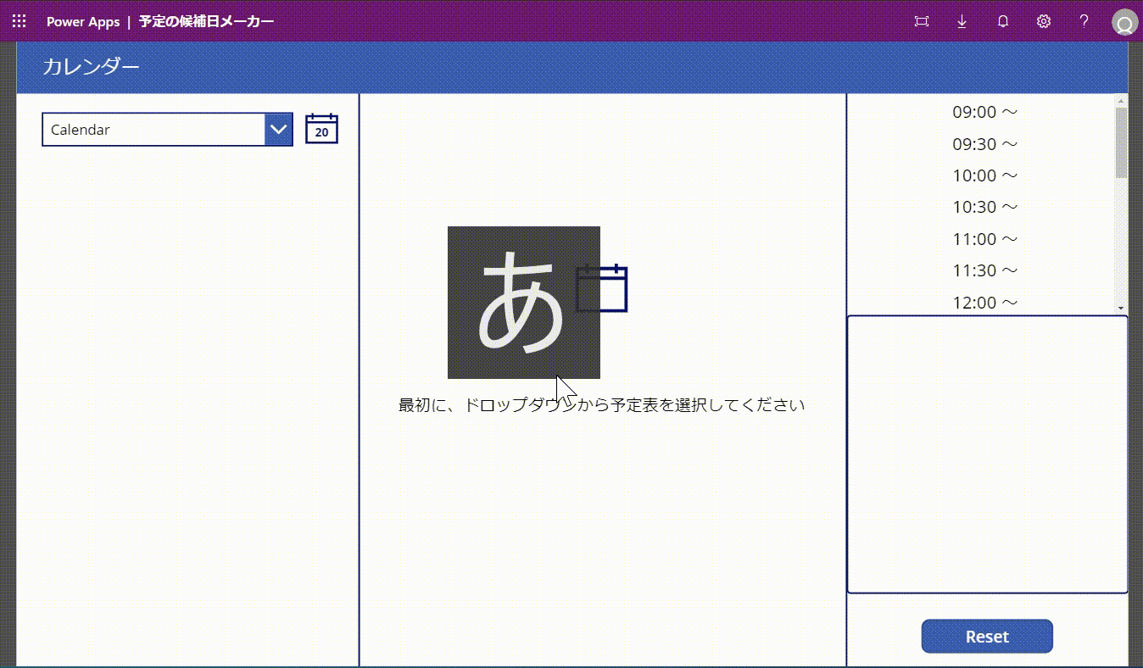The width and height of the screenshot is (1143, 668).
Task: Open the notifications bell
Action: pyautogui.click(x=1002, y=20)
